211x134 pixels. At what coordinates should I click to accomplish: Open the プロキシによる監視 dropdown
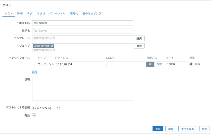[x=46, y=107]
